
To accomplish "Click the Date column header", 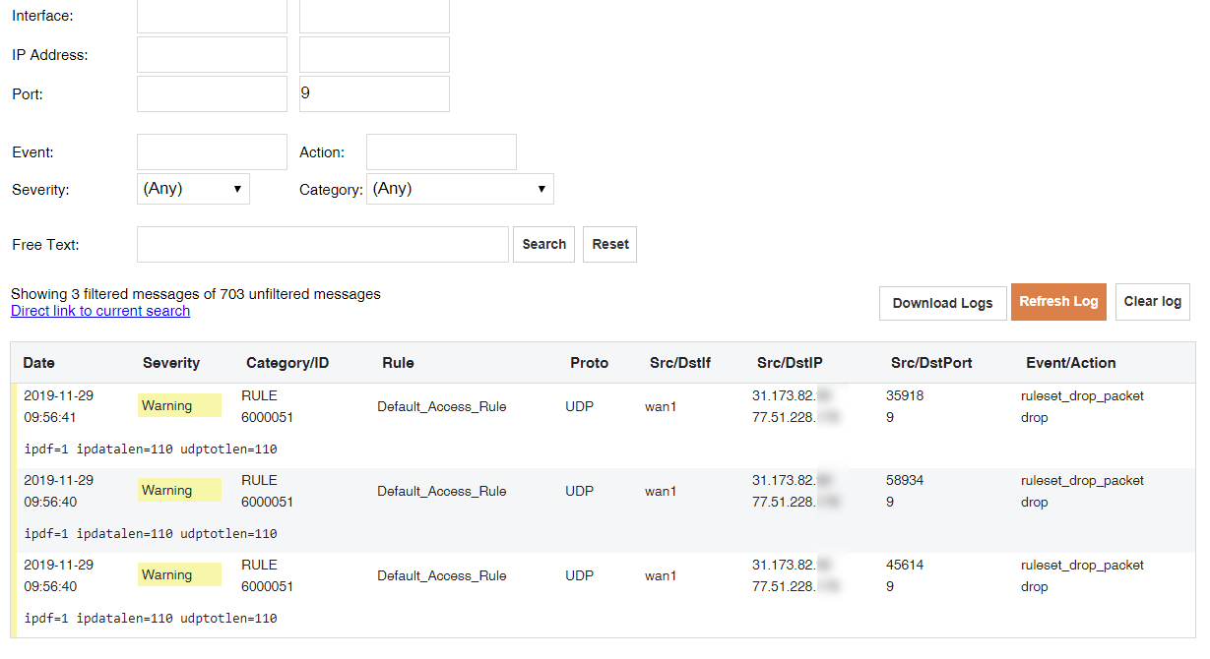I will click(39, 363).
